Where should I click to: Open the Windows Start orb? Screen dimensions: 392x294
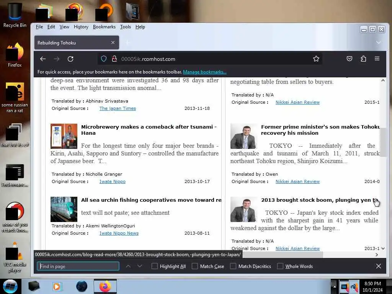tap(10, 286)
